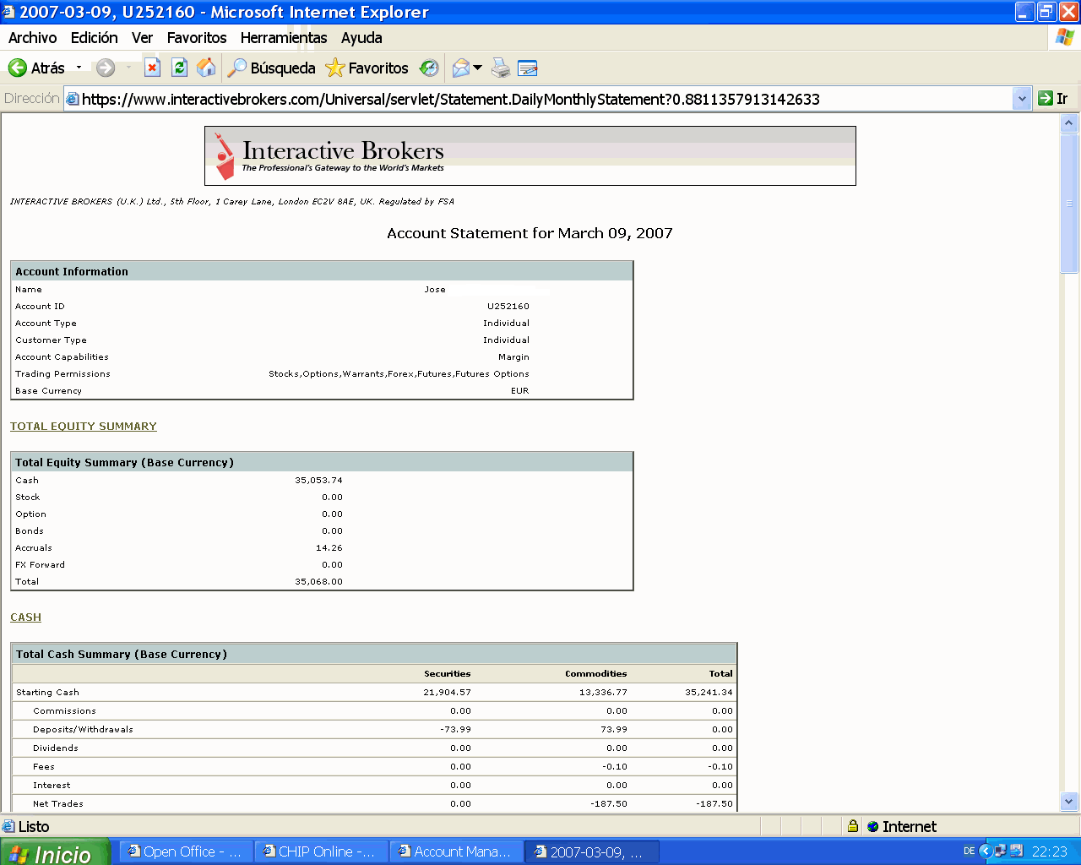Expand hidden tray icons arrow
Viewport: 1081px width, 865px height.
pos(985,851)
